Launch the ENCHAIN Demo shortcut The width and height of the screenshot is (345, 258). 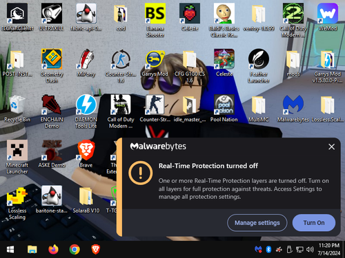[52, 111]
